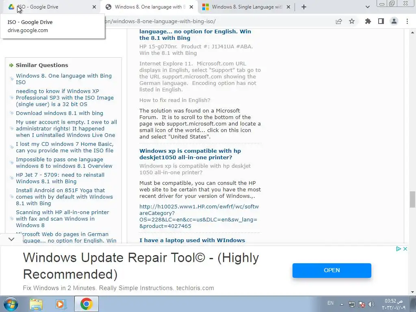Open the AdChoices triangle icon
The image size is (416, 312).
click(x=398, y=249)
